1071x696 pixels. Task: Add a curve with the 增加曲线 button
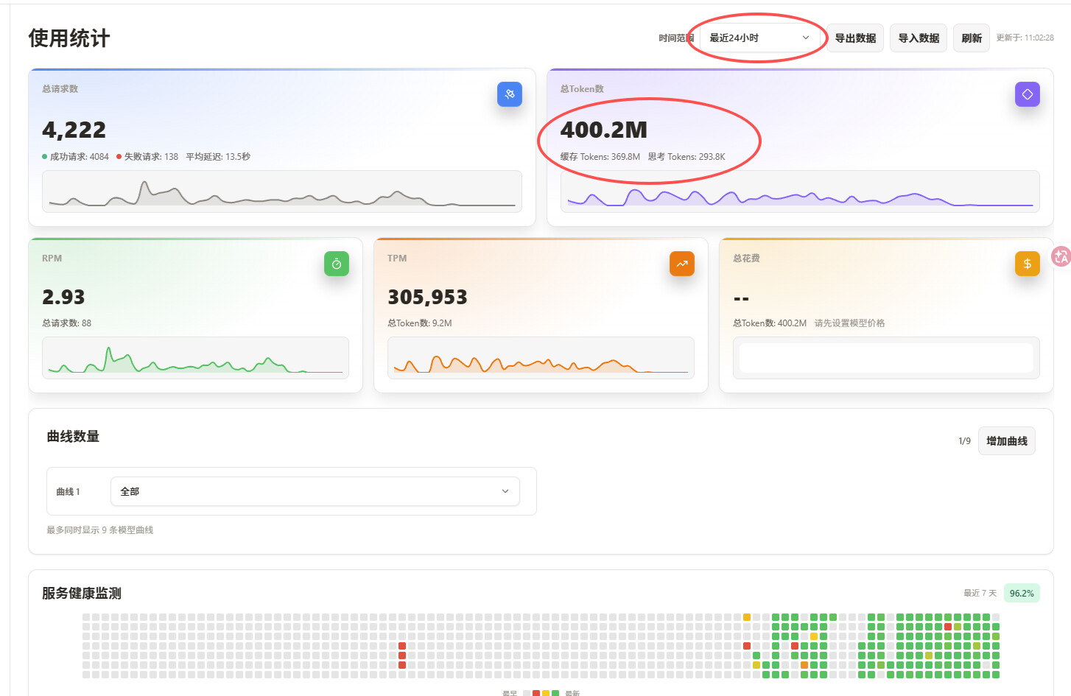pyautogui.click(x=1007, y=441)
